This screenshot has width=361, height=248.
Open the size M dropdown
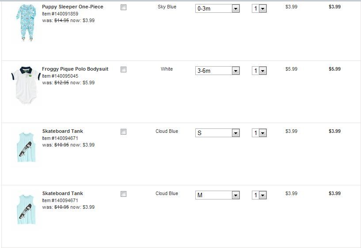click(x=217, y=195)
